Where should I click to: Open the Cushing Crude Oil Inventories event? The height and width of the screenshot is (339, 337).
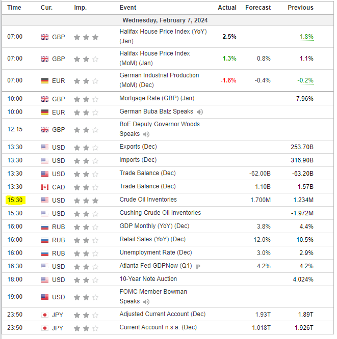160,213
